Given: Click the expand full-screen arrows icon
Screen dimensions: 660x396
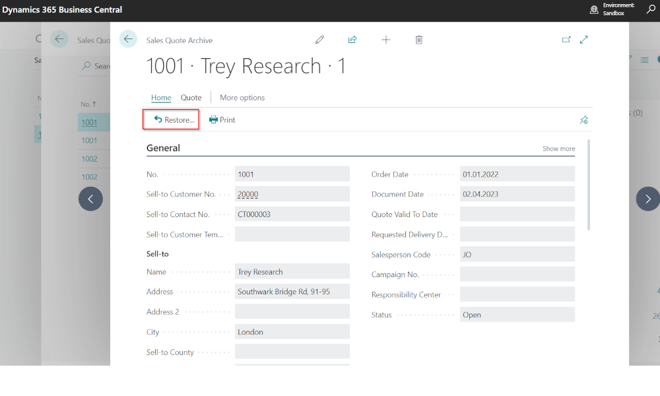Looking at the screenshot, I should [584, 40].
